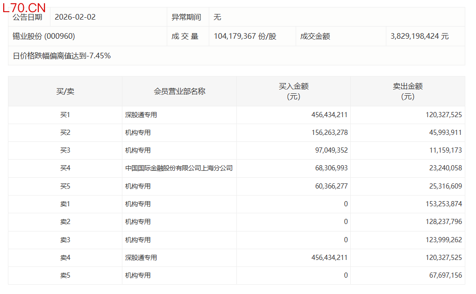Click the sell amount 67,697,156
The width and height of the screenshot is (476, 294).
click(443, 275)
